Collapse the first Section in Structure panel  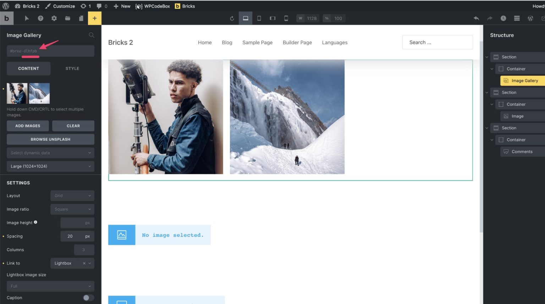486,57
